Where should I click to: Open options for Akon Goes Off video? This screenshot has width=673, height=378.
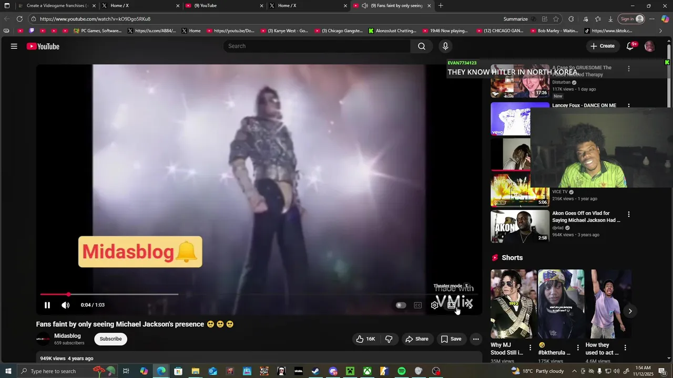pyautogui.click(x=629, y=214)
